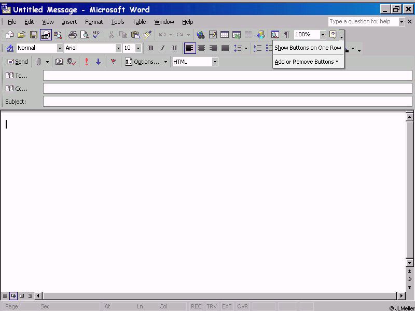Activate the Format Painter brush
The width and height of the screenshot is (415, 311).
coord(147,35)
